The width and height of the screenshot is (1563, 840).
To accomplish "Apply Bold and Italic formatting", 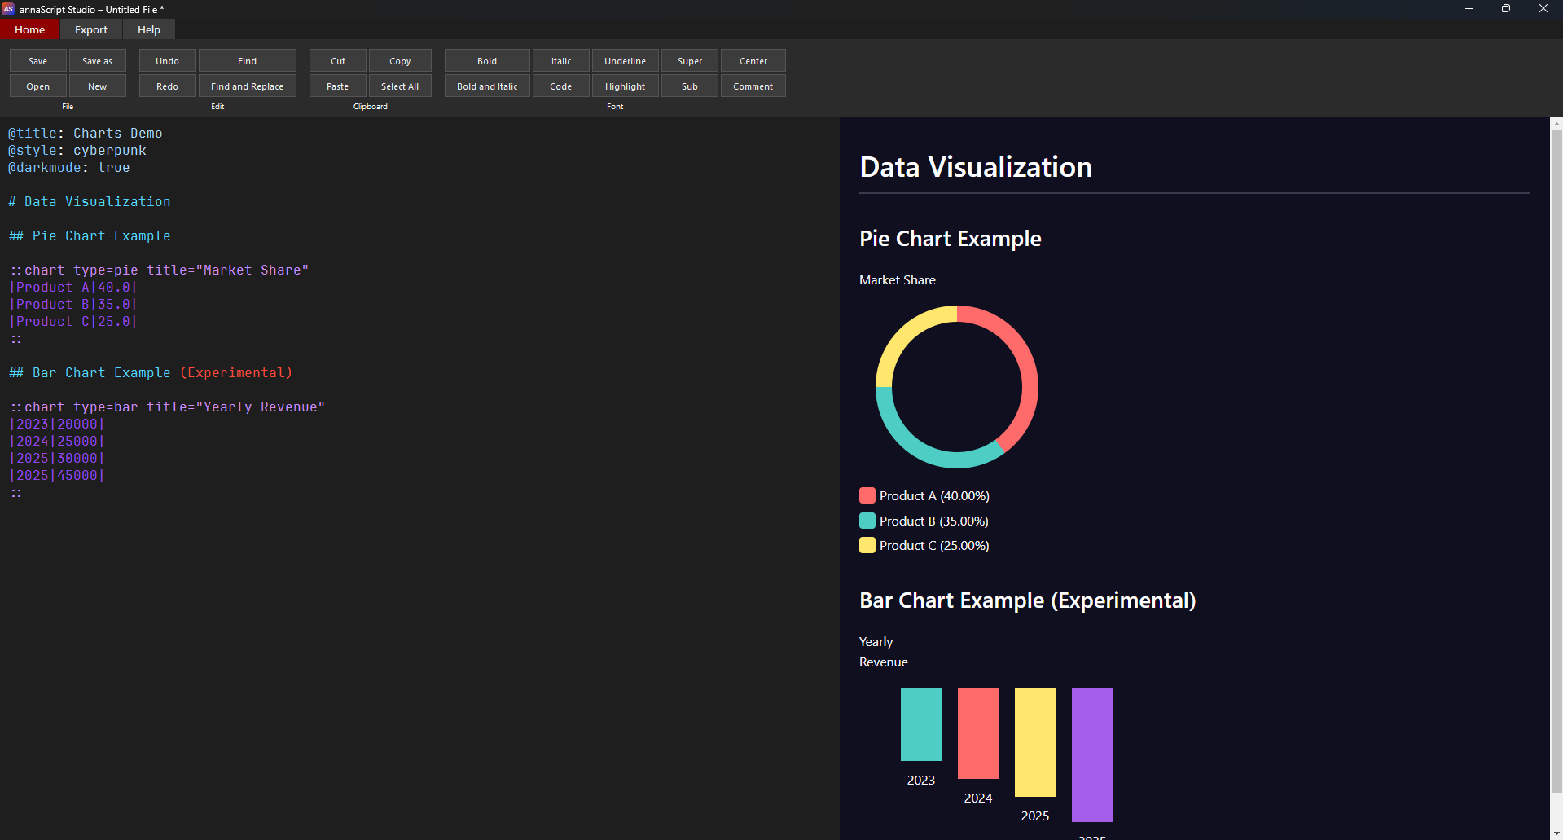I will pyautogui.click(x=487, y=86).
